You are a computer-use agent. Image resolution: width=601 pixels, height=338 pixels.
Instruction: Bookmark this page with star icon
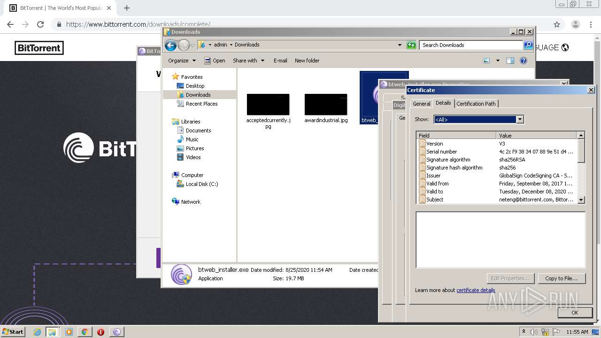coord(557,24)
